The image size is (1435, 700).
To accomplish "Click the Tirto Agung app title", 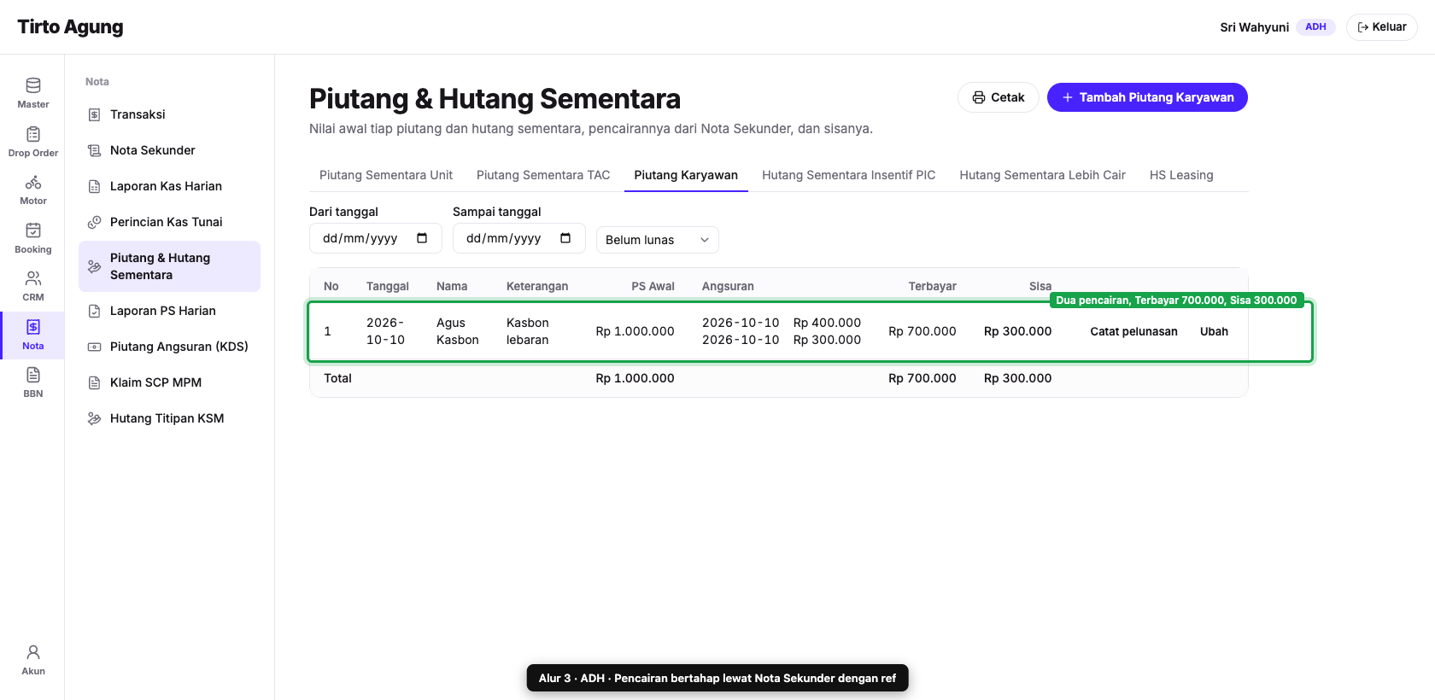I will tap(70, 26).
